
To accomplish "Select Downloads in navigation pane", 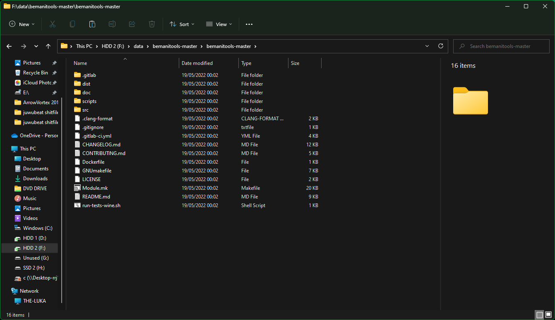I will click(35, 179).
